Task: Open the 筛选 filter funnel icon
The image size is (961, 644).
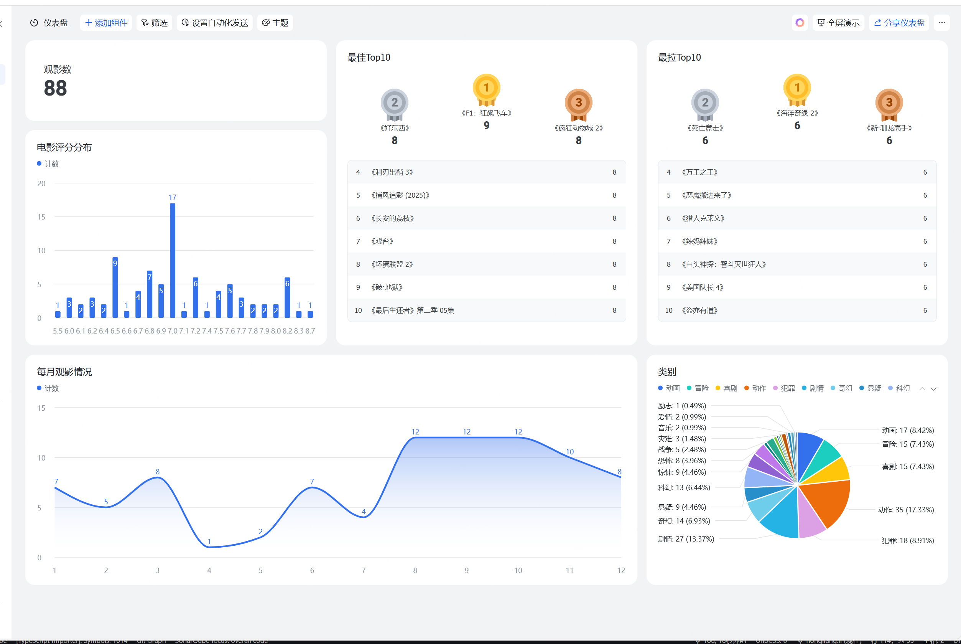Action: point(145,23)
